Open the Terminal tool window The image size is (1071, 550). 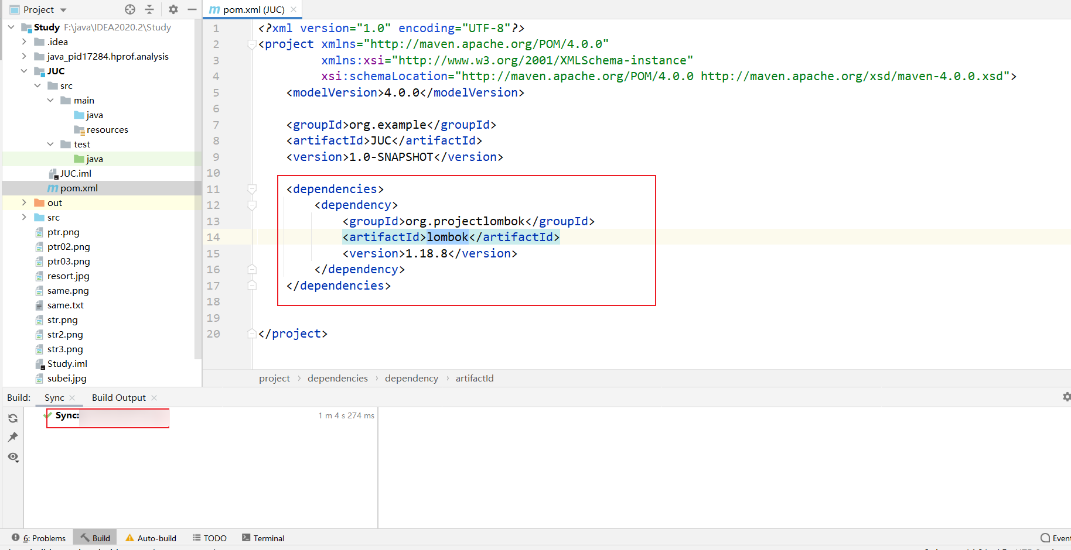[x=263, y=538]
